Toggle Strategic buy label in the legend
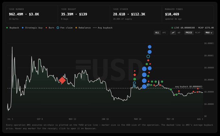Viewport: 220px width, 136px height. click(x=34, y=28)
